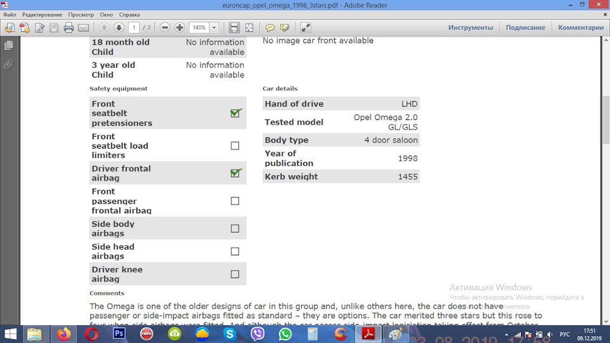
Task: Click the Create PDF online icon
Action: (25, 27)
